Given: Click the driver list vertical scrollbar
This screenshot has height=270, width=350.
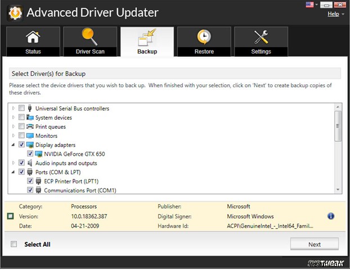Looking at the screenshot, I should point(338,149).
